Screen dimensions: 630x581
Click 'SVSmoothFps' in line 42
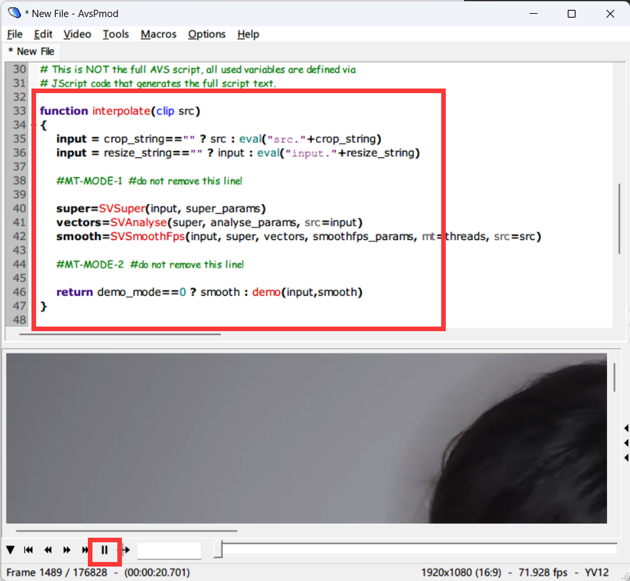coord(148,236)
